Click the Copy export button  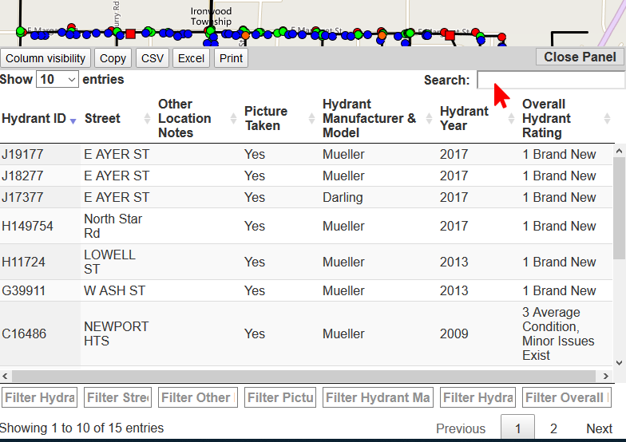(x=113, y=58)
